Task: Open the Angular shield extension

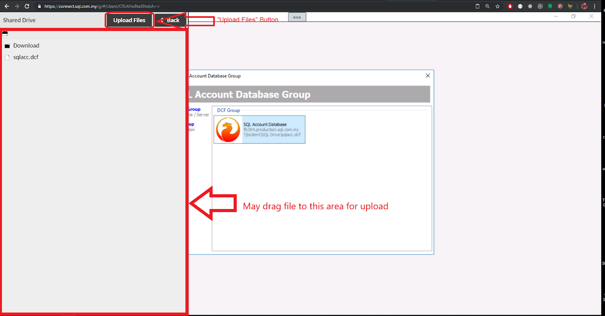Action: 560,6
